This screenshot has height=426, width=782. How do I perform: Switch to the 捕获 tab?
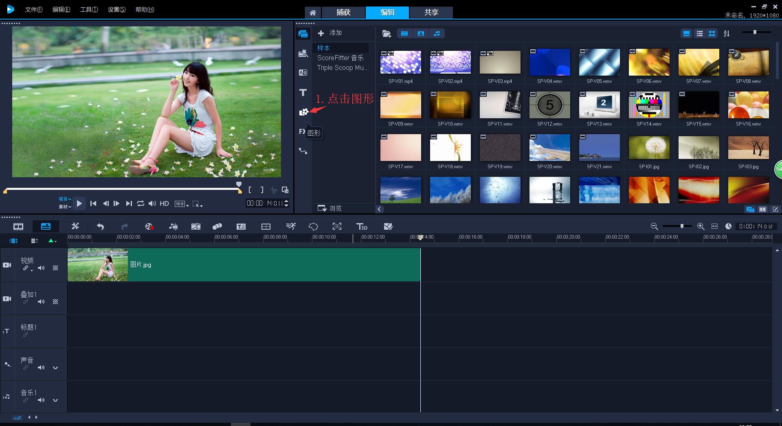tap(343, 12)
